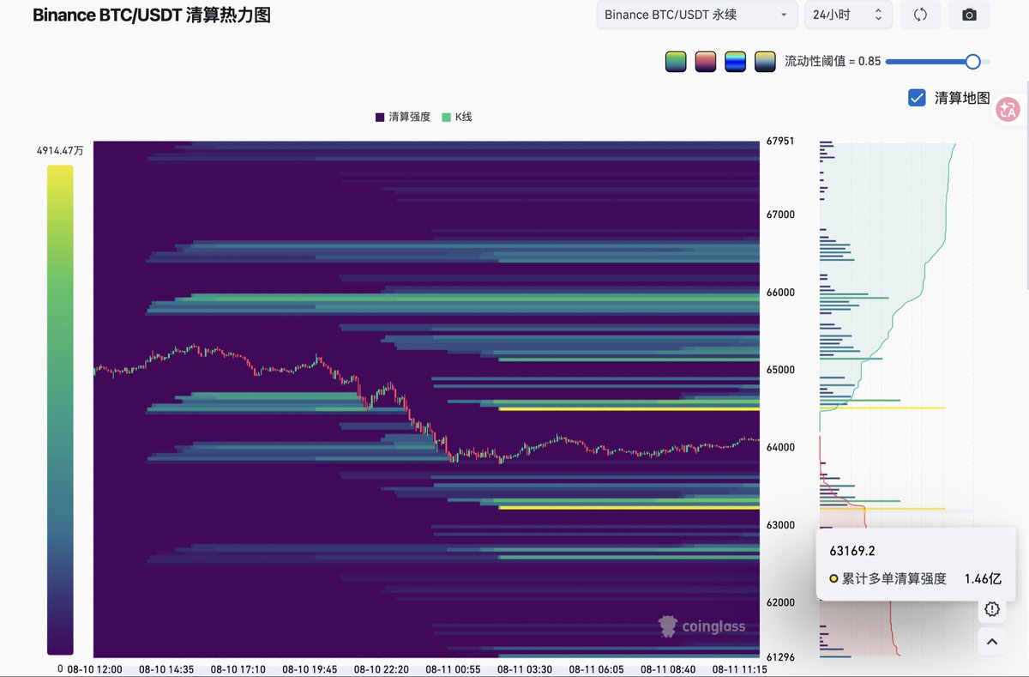Select the yellow-to-navy color scheme swatch
The width and height of the screenshot is (1029, 677).
point(765,62)
